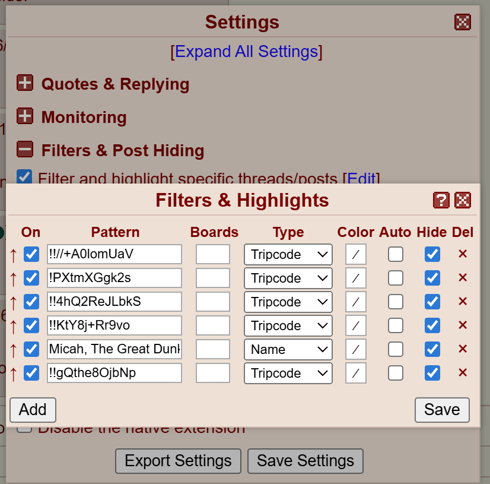This screenshot has height=484, width=490.
Task: Enable Auto for Micah name filter
Action: click(x=396, y=349)
